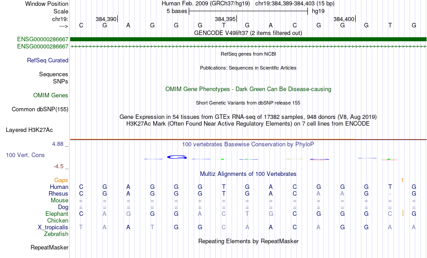Click the 384,400 ruler position marker
The height and width of the screenshot is (258, 427).
point(344,19)
